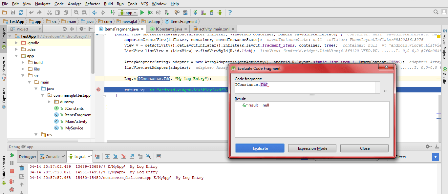
Task: Stop the debug session with red square
Action: (12, 171)
